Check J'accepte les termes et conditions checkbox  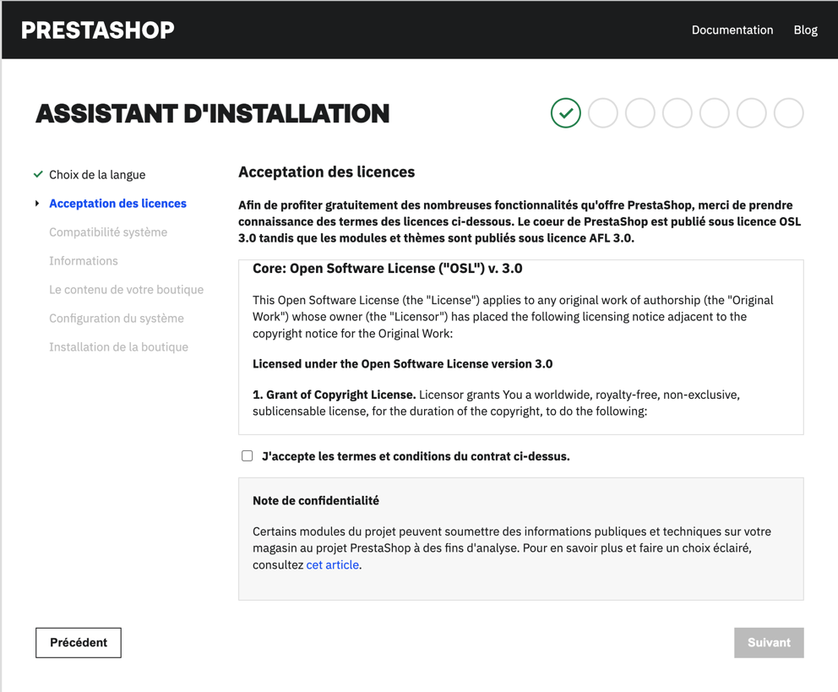tap(247, 455)
